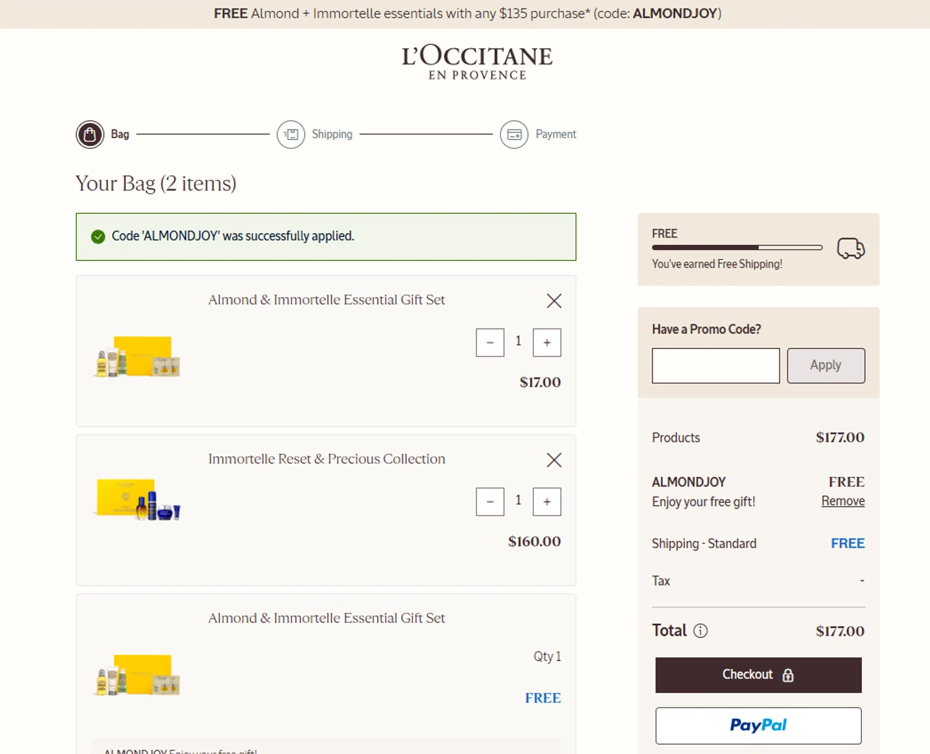This screenshot has height=754, width=930.
Task: Open thumbnail of free Almond gift set
Action: pos(138,675)
